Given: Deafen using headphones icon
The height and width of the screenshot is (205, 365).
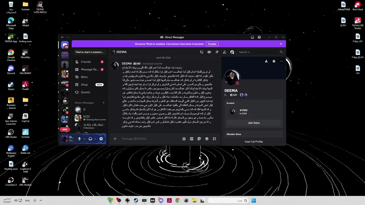Looking at the screenshot, I should pyautogui.click(x=90, y=139).
